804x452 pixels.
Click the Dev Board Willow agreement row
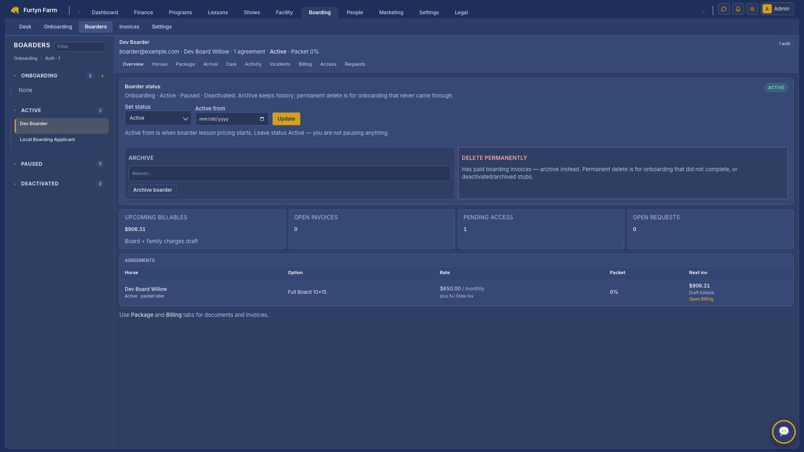[456, 292]
